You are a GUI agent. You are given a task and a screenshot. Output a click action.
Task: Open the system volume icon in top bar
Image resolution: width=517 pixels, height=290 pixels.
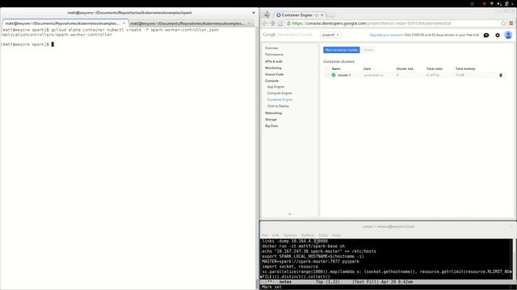(499, 3)
